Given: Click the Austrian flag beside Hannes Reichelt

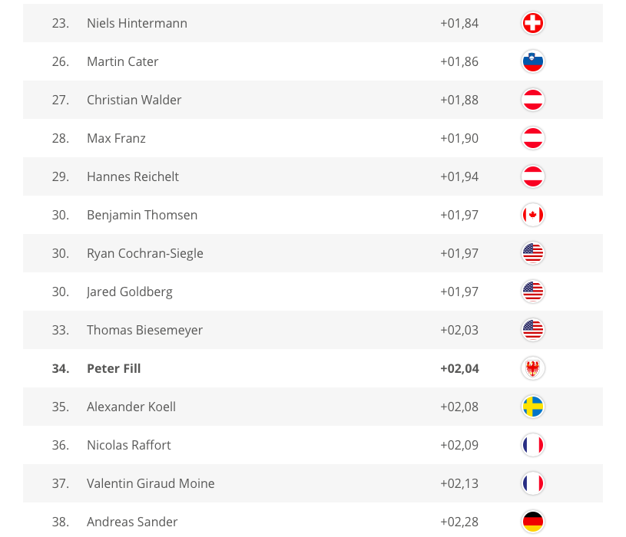Looking at the screenshot, I should pyautogui.click(x=532, y=176).
